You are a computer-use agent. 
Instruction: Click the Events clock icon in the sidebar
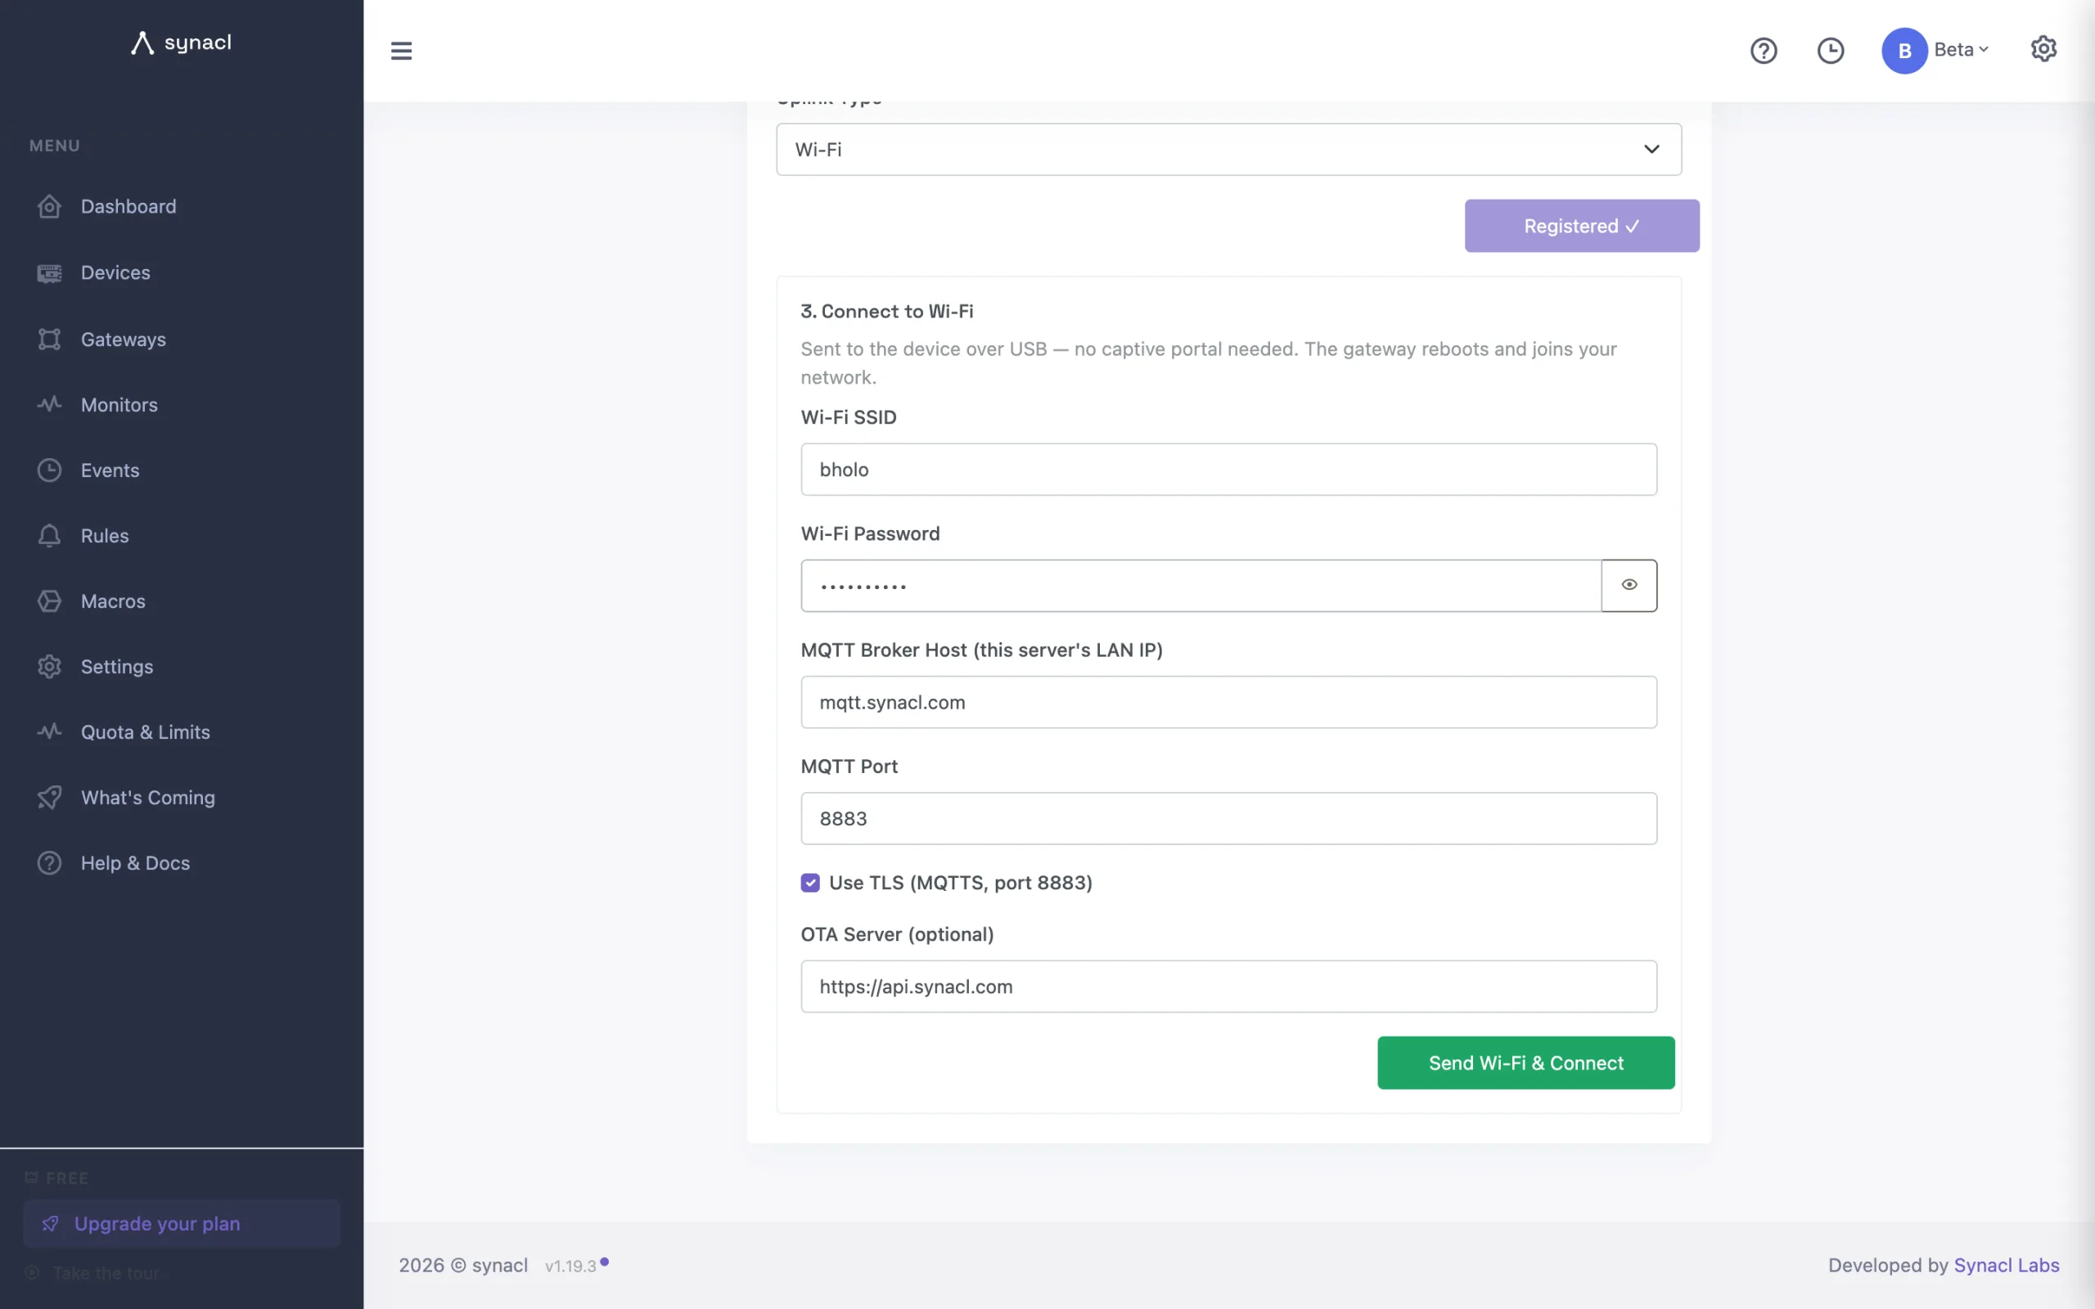tap(49, 470)
